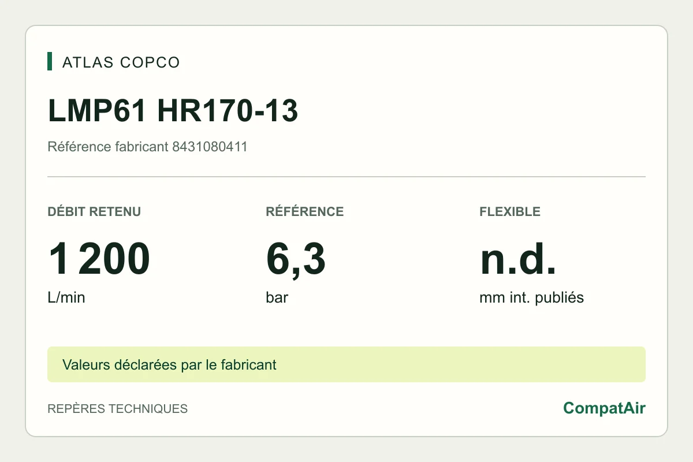693x462 pixels.
Task: Click the light green banner's empty right side
Action: pyautogui.click(x=462, y=364)
